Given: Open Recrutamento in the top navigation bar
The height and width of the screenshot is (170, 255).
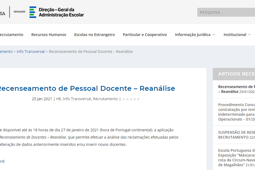Looking at the screenshot, I should tap(11, 35).
